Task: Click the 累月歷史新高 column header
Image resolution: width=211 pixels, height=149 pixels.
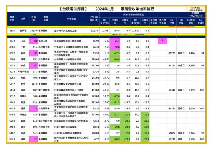Action: pos(163,22)
